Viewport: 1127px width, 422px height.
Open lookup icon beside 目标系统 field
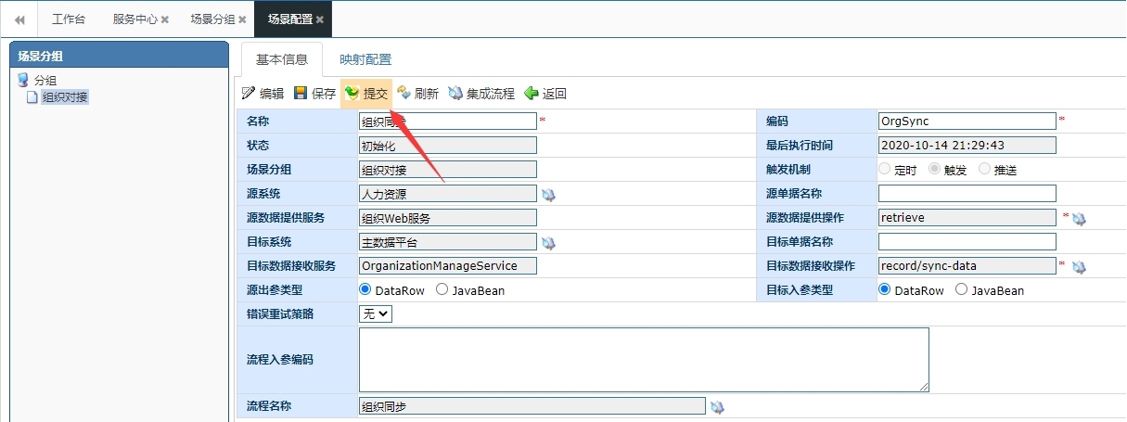click(548, 243)
